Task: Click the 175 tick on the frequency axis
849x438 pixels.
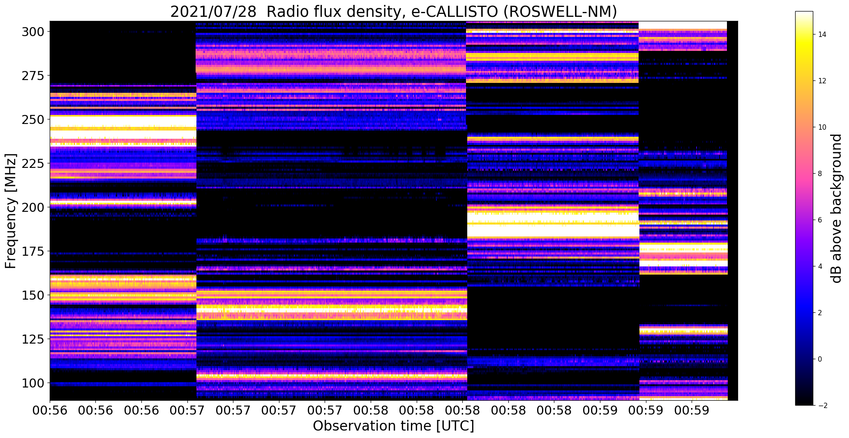Action: 33,251
